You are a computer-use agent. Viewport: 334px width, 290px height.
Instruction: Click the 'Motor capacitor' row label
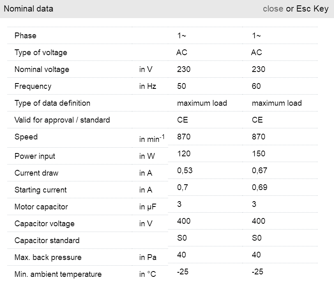pyautogui.click(x=41, y=207)
